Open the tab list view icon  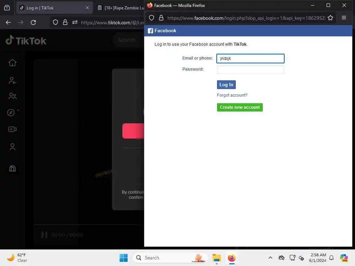click(7, 8)
